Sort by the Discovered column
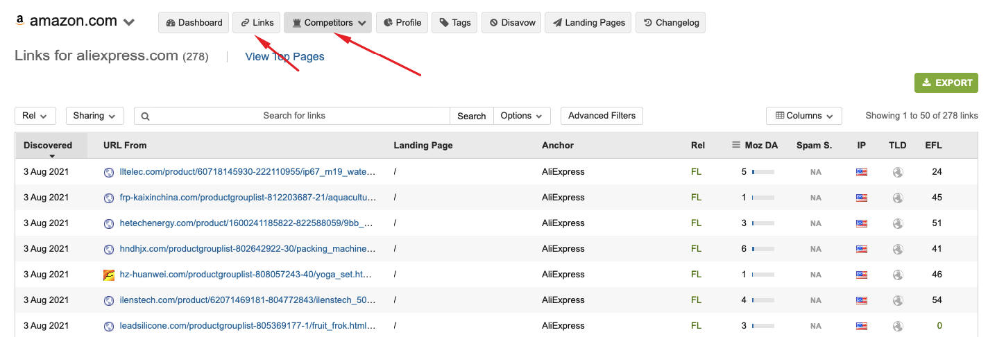 click(x=48, y=145)
